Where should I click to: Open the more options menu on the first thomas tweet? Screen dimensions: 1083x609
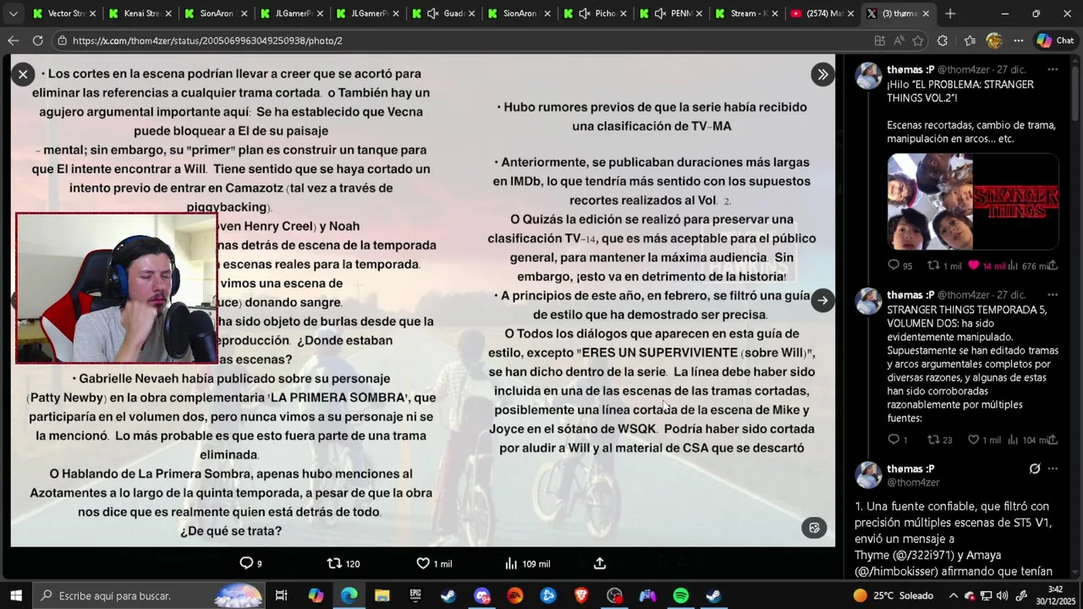click(x=1053, y=69)
